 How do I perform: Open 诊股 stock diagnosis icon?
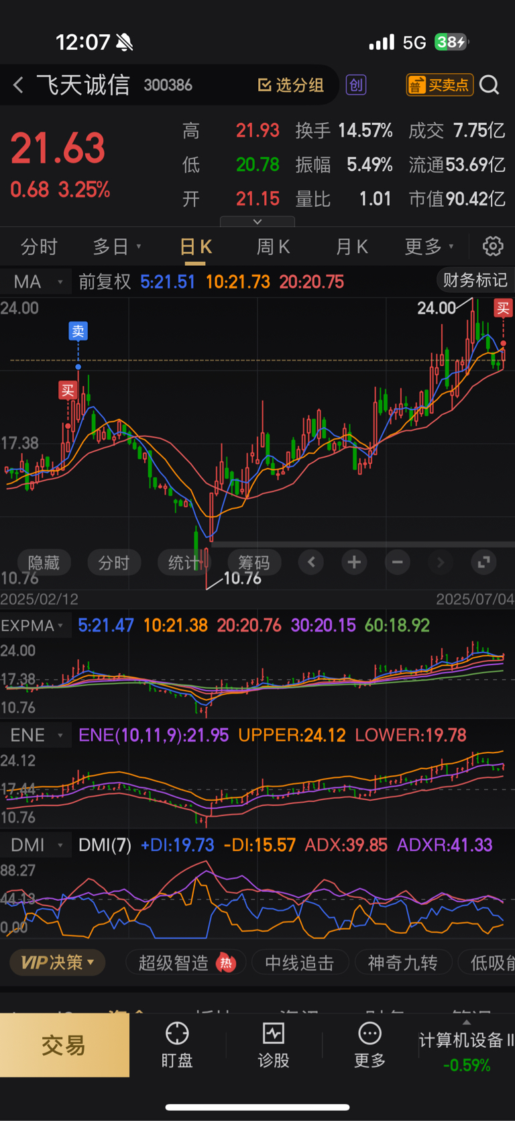[274, 1044]
